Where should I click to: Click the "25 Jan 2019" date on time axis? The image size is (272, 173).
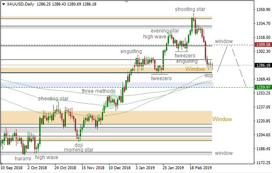(x=175, y=168)
